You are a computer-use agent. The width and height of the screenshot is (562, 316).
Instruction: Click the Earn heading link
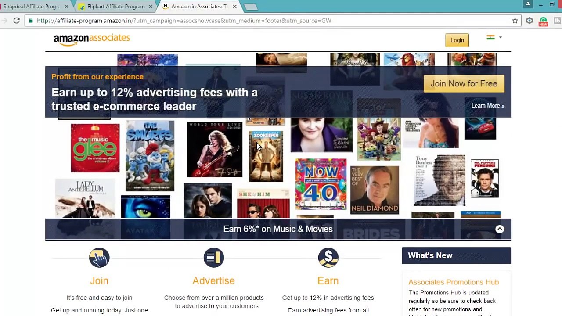point(328,280)
